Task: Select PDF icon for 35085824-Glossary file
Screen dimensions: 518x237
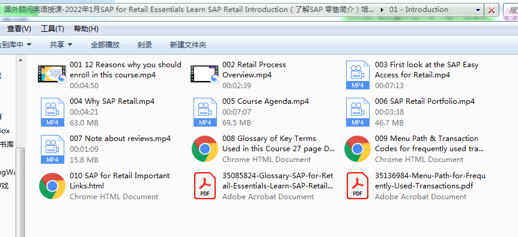Action: pos(205,186)
